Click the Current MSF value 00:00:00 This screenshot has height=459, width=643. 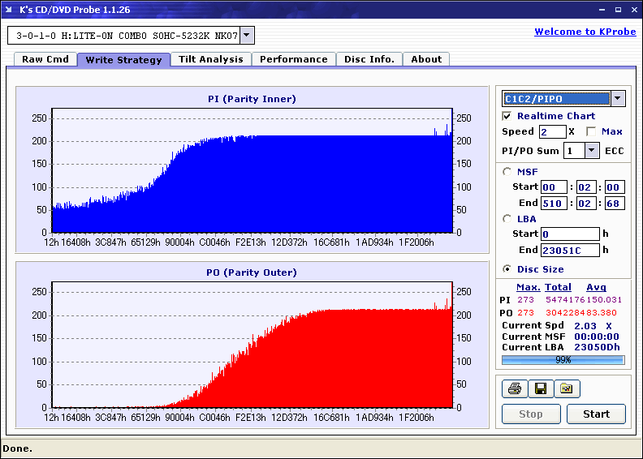click(x=597, y=337)
